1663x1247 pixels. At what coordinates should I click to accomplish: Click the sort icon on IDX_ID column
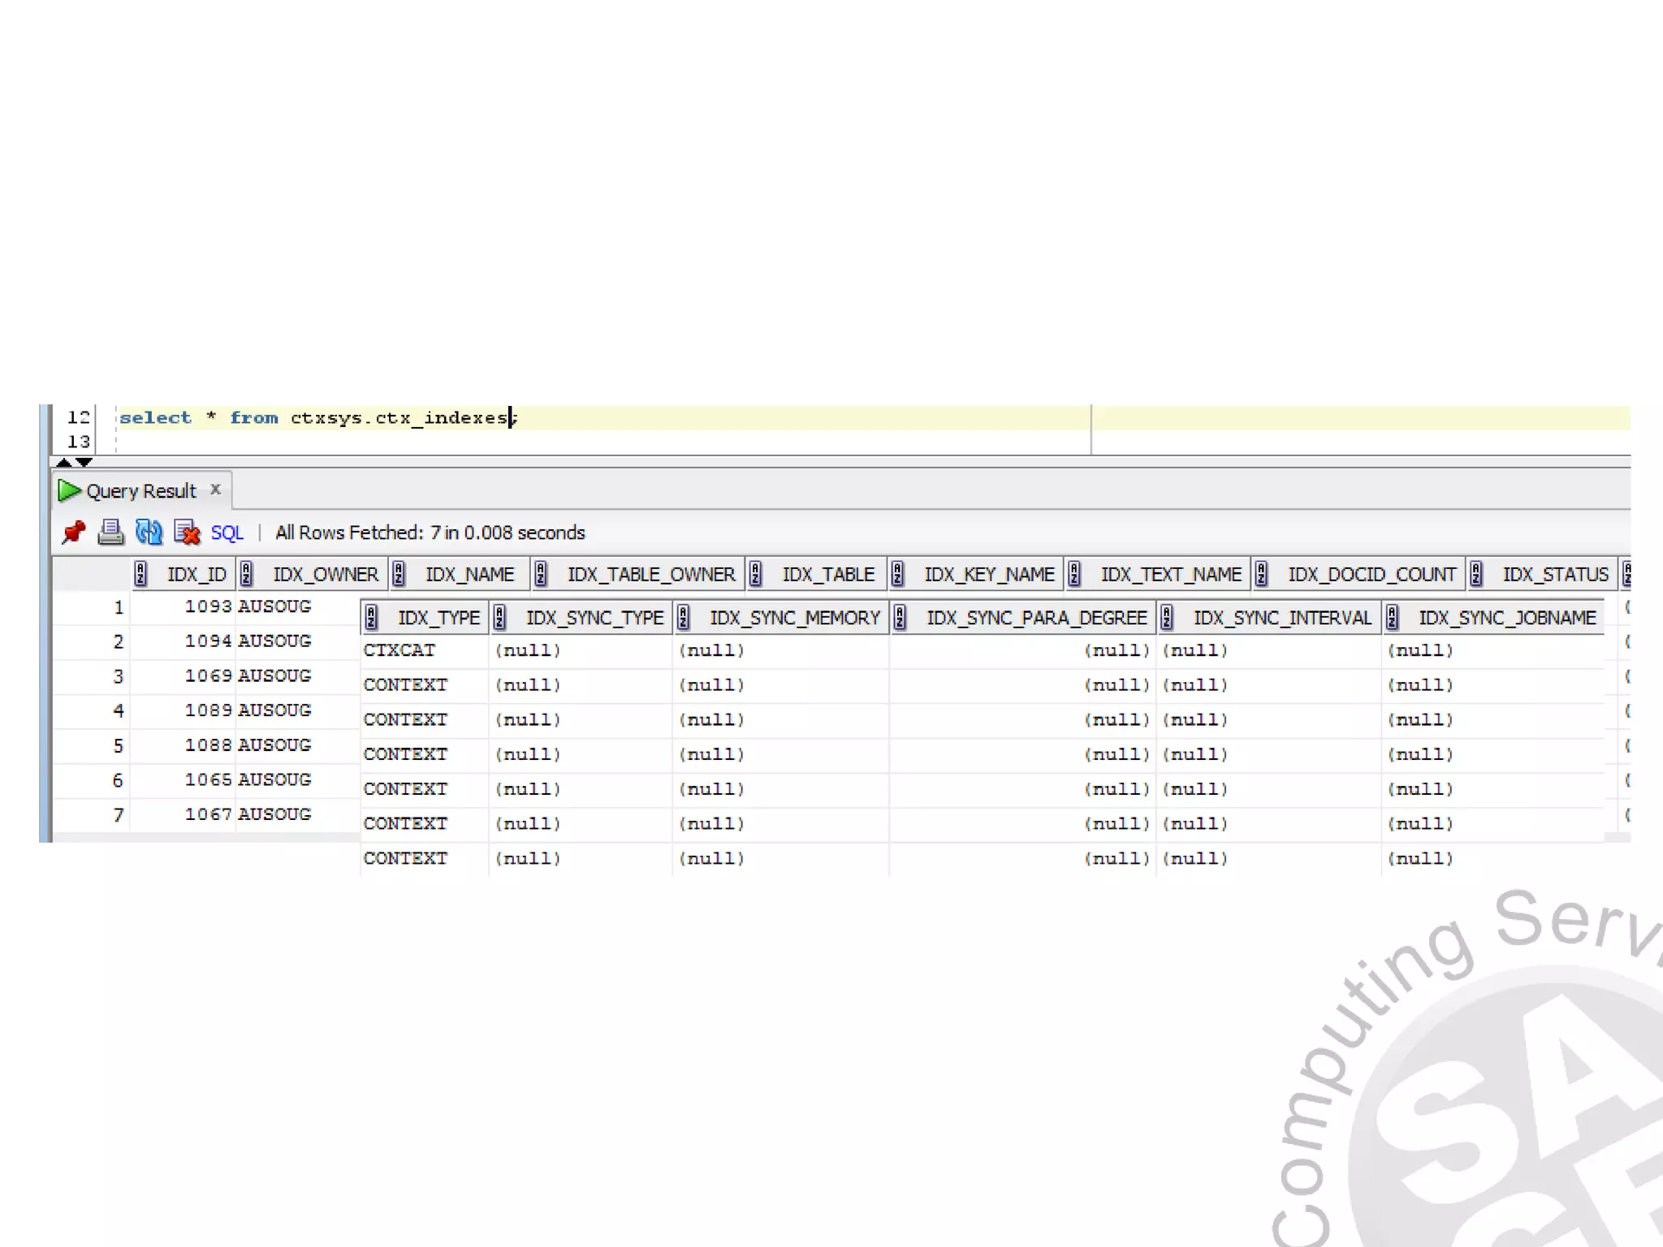click(141, 574)
